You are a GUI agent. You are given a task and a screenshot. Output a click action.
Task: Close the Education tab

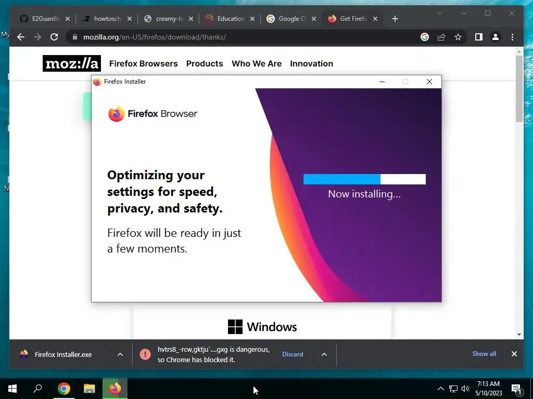pos(252,19)
